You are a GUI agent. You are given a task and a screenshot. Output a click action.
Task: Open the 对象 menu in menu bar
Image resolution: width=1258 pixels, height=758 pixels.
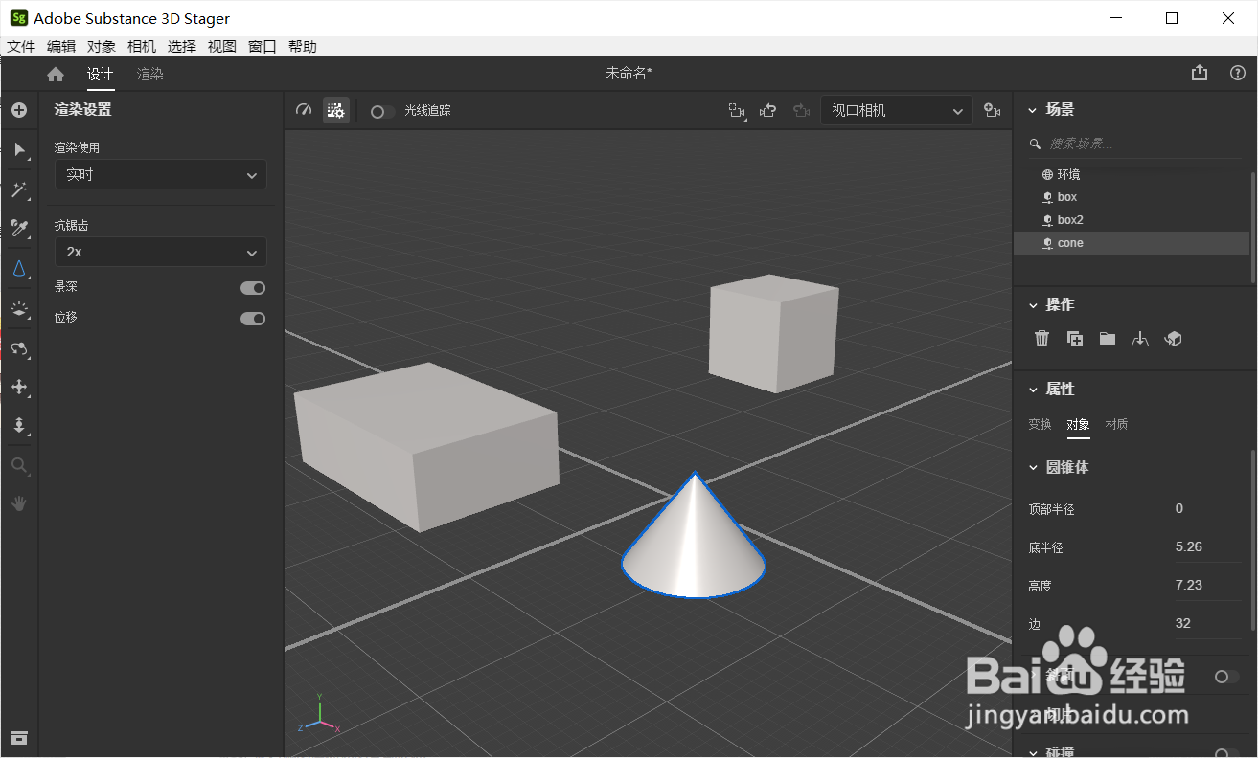coord(102,46)
